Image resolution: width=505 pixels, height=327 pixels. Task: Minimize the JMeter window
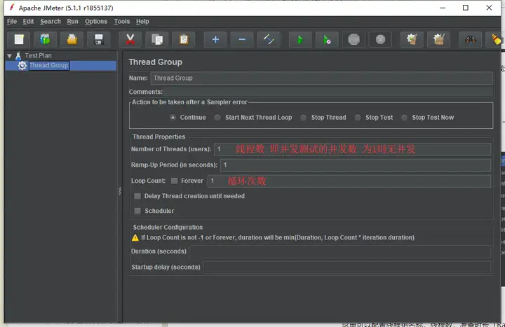(443, 8)
